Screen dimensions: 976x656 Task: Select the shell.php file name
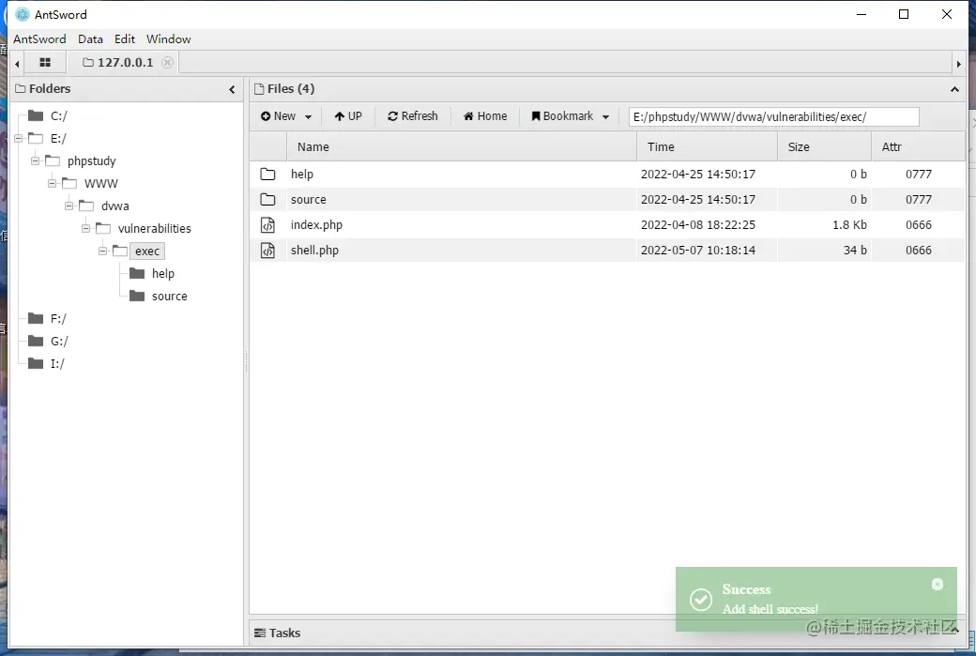pyautogui.click(x=314, y=251)
